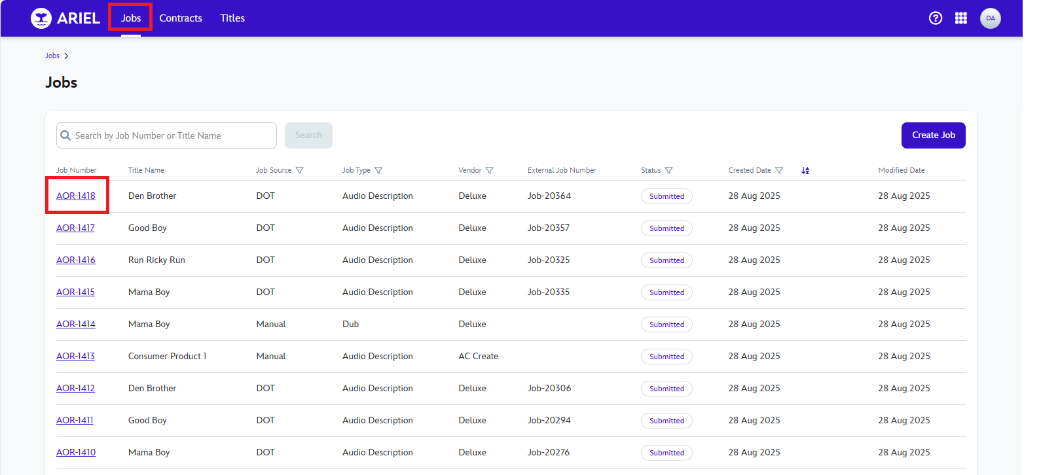Click the DA user avatar
Image resolution: width=1041 pixels, height=475 pixels.
point(990,18)
